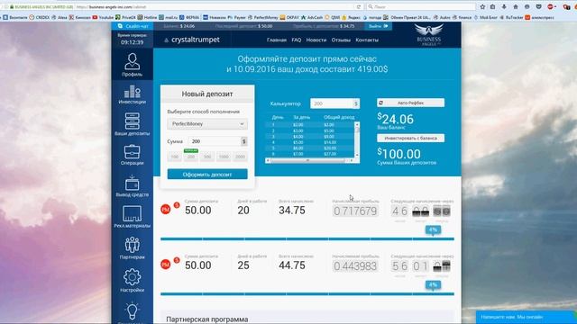Open Контакты in top menu
This screenshot has height=324, width=577.
tap(367, 40)
